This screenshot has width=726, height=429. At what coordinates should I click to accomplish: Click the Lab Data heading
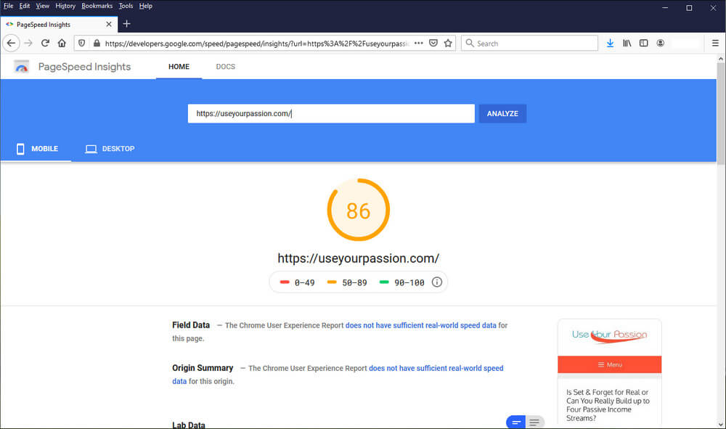tap(189, 425)
